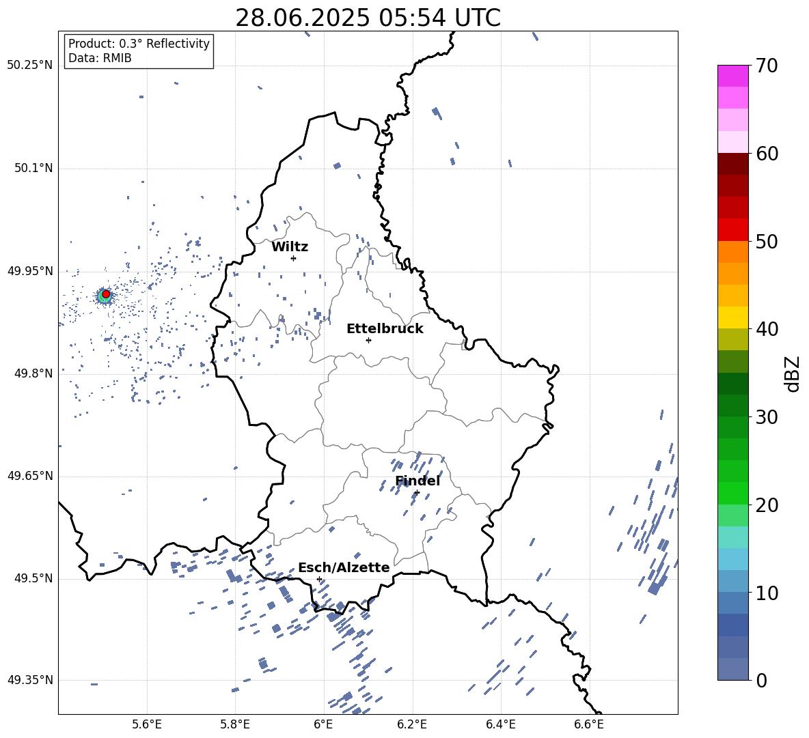The width and height of the screenshot is (809, 738).
Task: Click the 5.8°E longitude label
Action: point(235,724)
